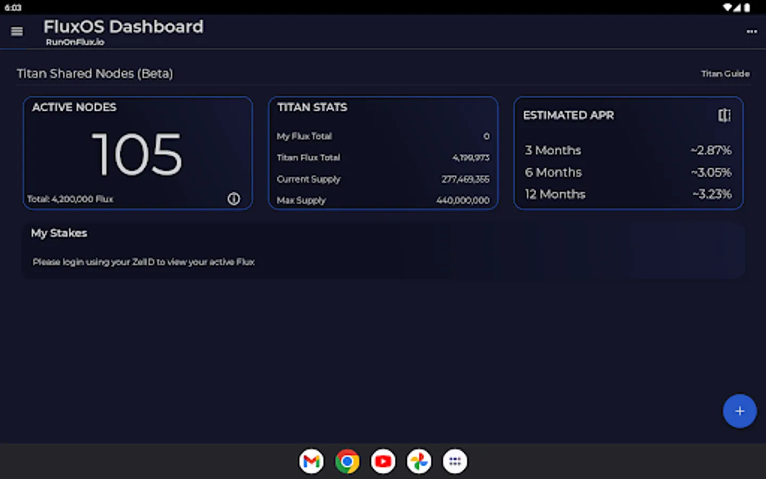Click the TITAN STATS card title
This screenshot has height=479, width=766.
click(312, 107)
